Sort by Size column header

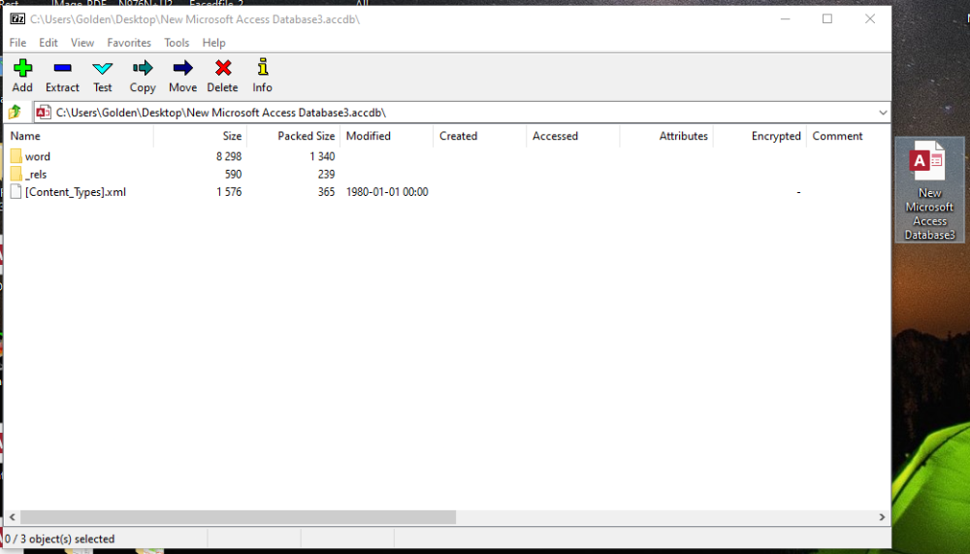click(200, 136)
